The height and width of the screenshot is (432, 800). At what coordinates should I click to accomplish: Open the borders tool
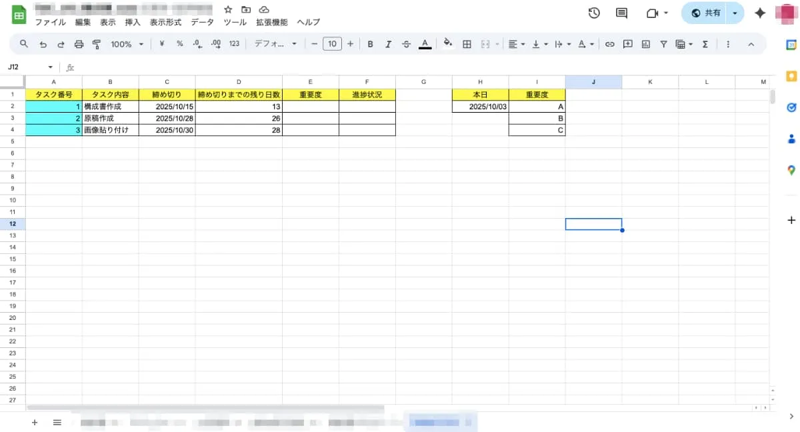point(466,43)
